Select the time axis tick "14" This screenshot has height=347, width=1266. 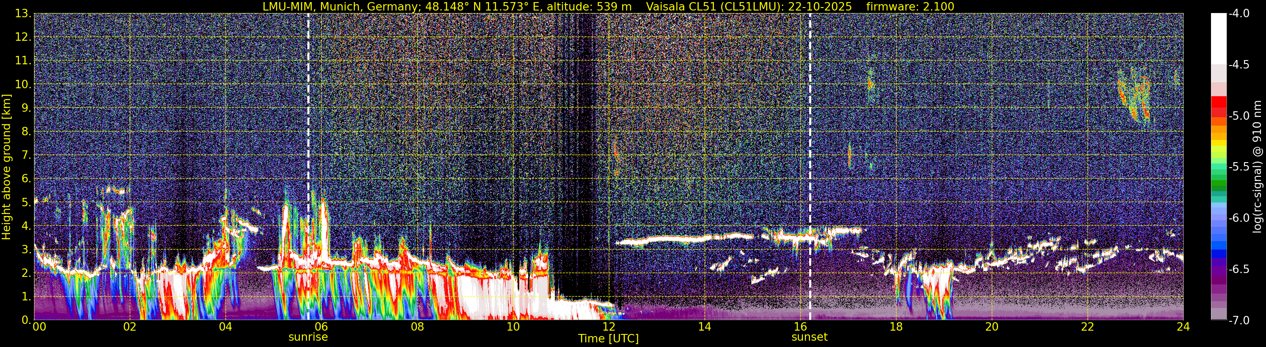pyautogui.click(x=704, y=327)
